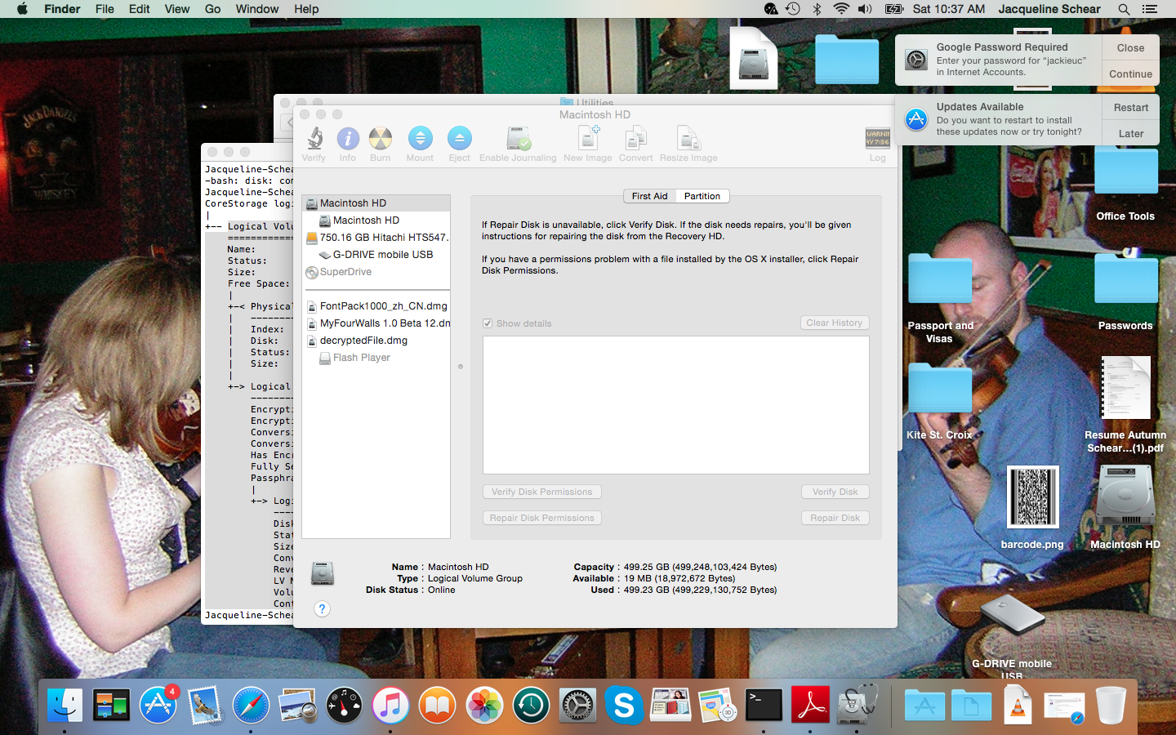Select barcode.png on the desktop
The image size is (1176, 735).
coord(1032,506)
